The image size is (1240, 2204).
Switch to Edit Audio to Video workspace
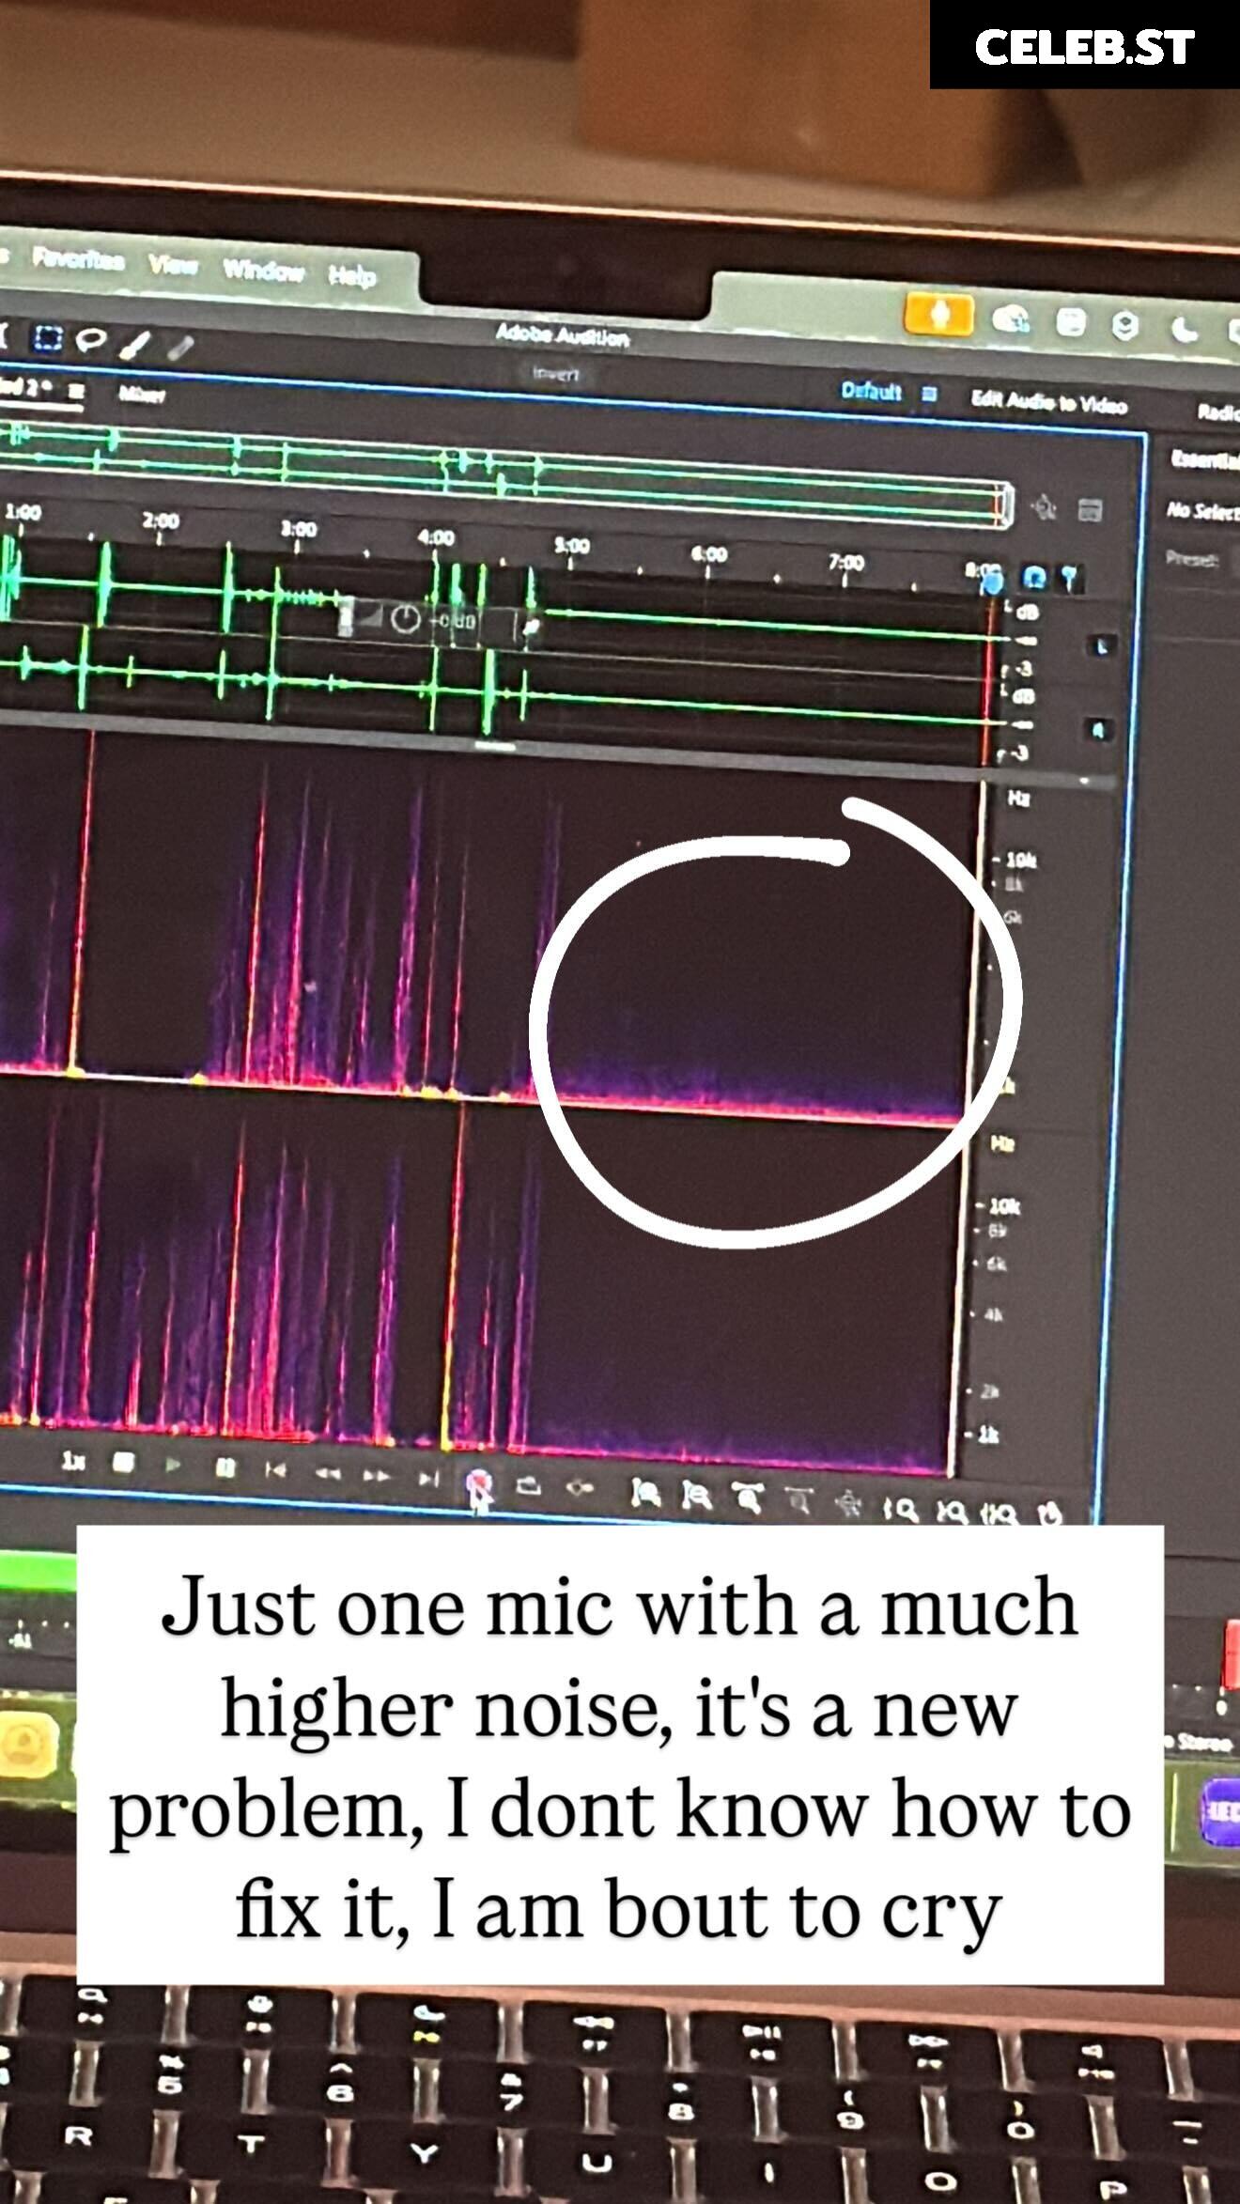[x=1048, y=401]
